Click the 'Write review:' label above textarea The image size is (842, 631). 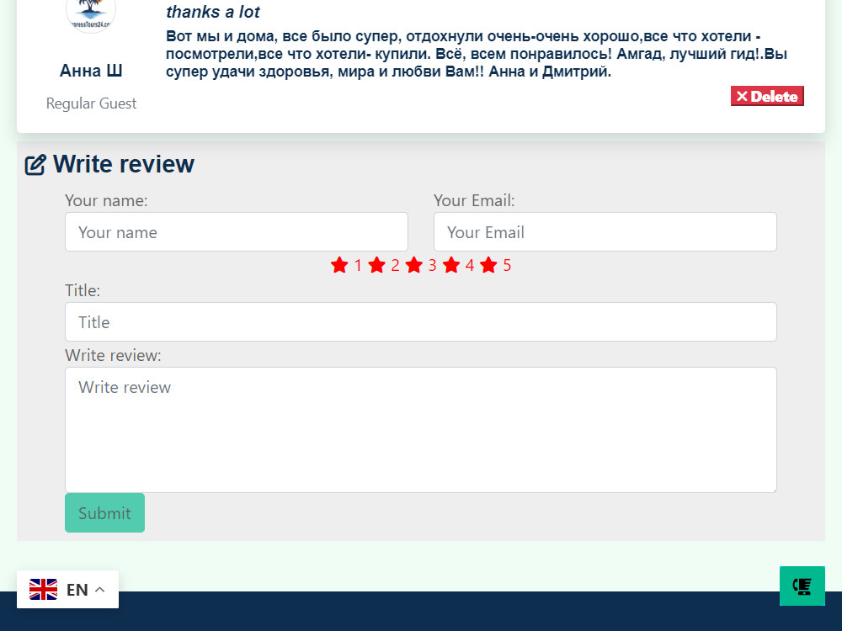[113, 355]
